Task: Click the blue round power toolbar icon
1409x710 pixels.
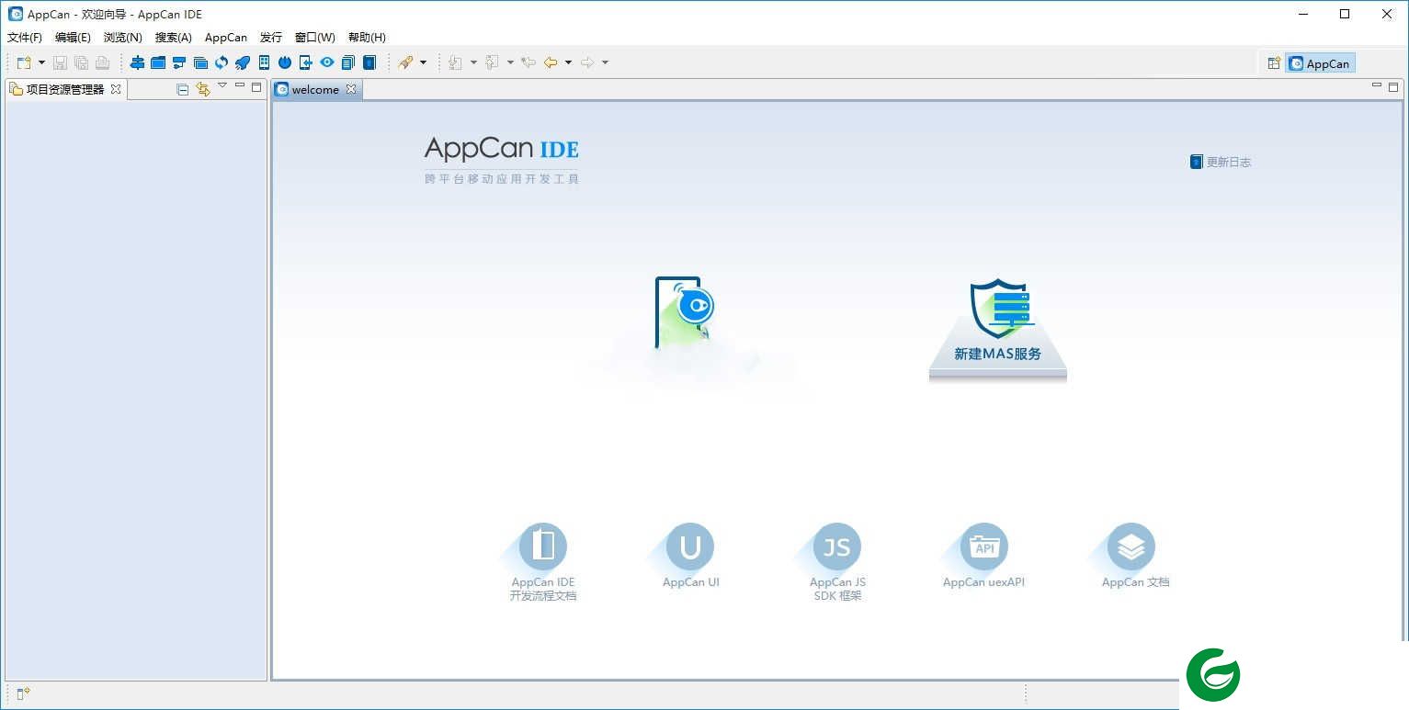Action: pyautogui.click(x=285, y=62)
